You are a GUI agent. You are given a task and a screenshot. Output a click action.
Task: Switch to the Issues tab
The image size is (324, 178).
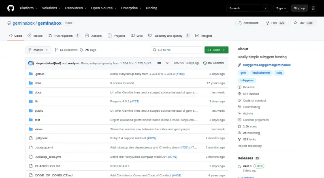click(x=35, y=36)
